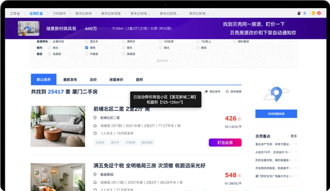Click the VR房源 tag on the 426万 listing
Image resolution: width=330 pixels, height=191 pixels.
pyautogui.click(x=130, y=142)
